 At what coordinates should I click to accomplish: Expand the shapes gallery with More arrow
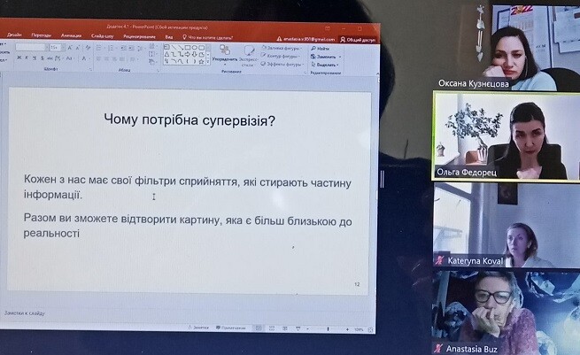(x=208, y=62)
